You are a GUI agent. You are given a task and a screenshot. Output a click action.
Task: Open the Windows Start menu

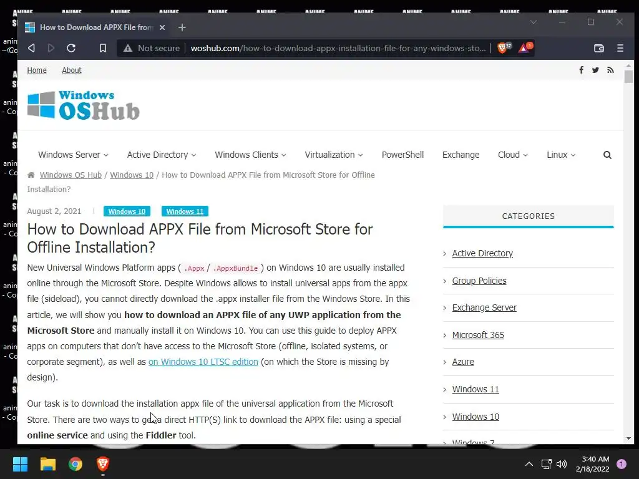point(20,464)
